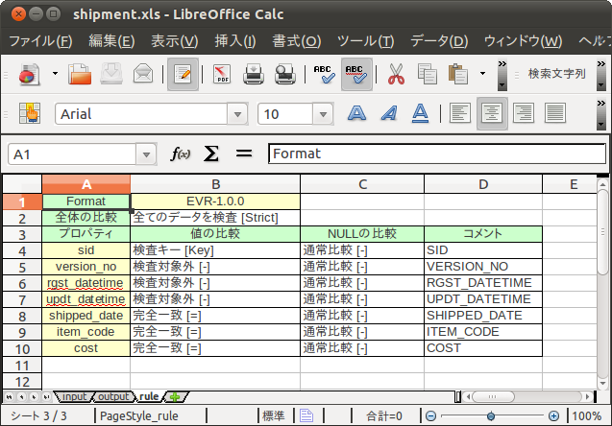
Task: Select row 5 header
Action: pyautogui.click(x=22, y=267)
